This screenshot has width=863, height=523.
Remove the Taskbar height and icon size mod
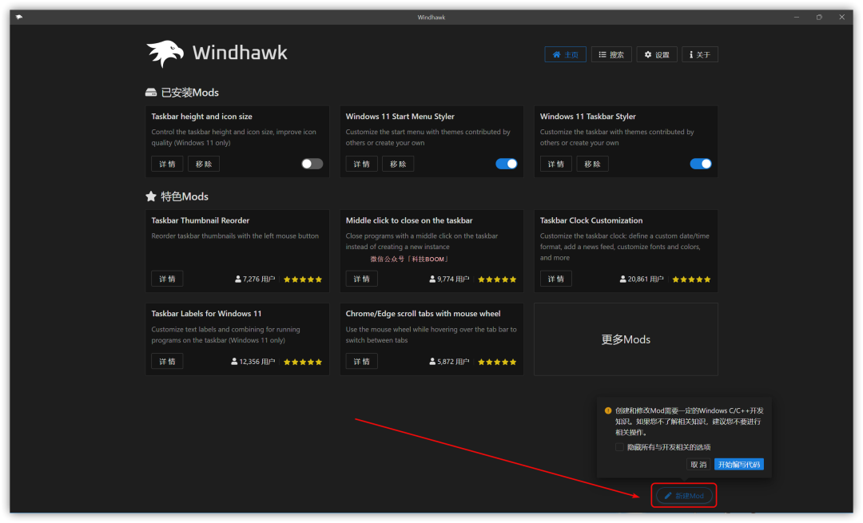[x=204, y=164]
